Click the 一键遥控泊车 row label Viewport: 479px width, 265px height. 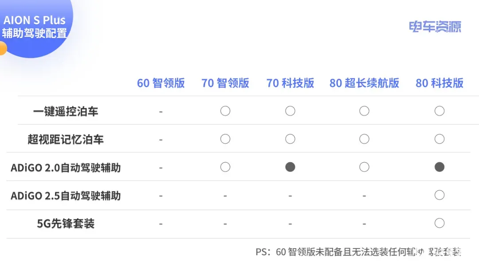[65, 111]
